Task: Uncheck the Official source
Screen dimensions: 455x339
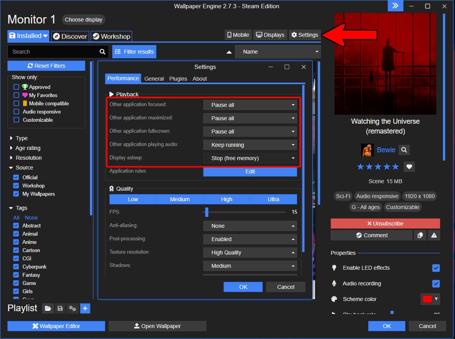Action: (16, 177)
